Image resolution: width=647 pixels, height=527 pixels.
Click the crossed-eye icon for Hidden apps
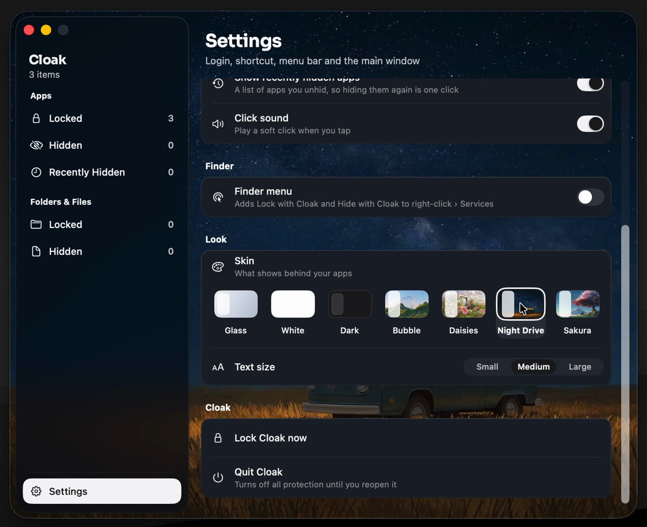[x=36, y=145]
